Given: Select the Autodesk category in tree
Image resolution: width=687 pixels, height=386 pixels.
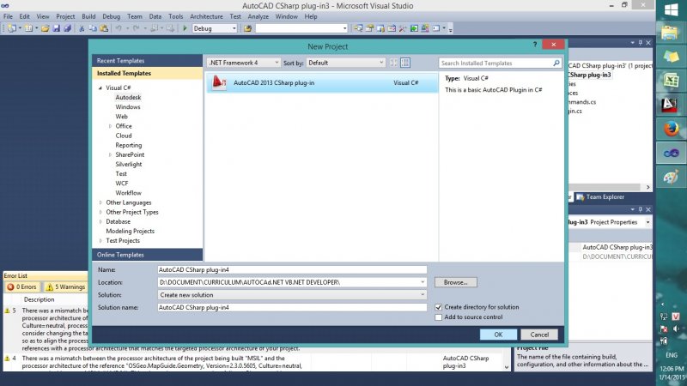Looking at the screenshot, I should tap(128, 98).
